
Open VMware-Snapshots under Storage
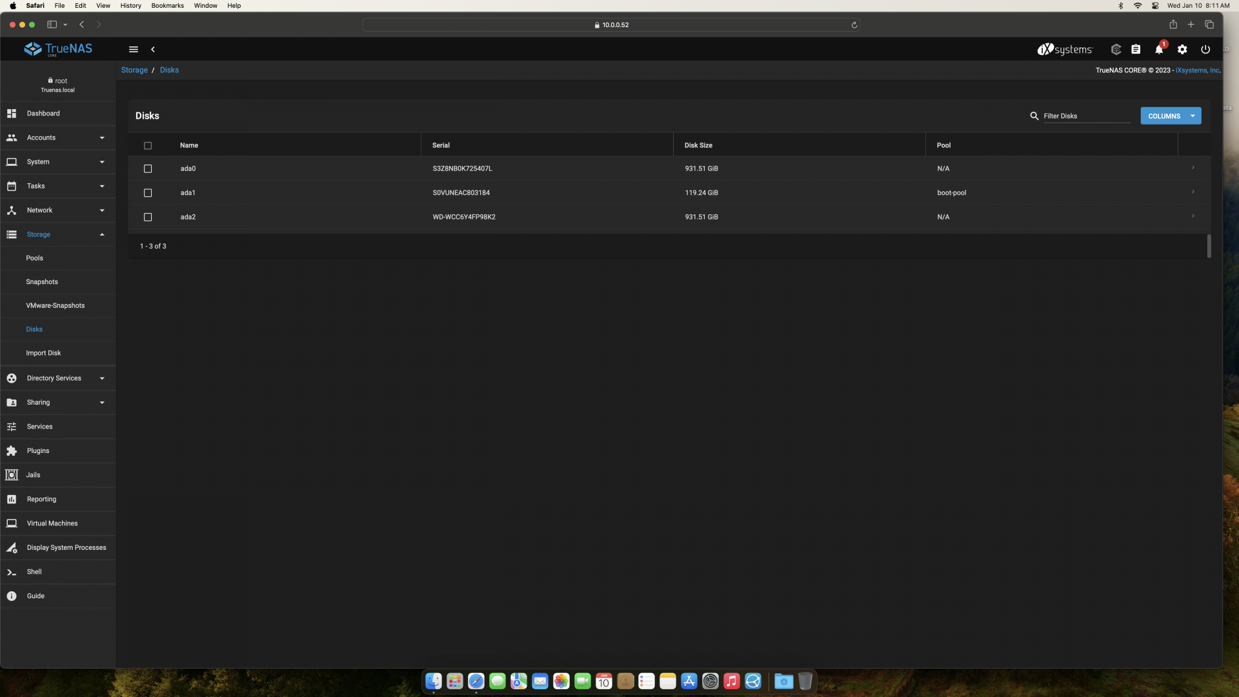click(x=55, y=306)
